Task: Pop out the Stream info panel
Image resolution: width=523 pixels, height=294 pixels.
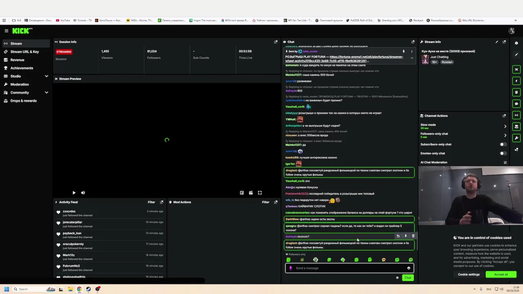Action: [504, 42]
